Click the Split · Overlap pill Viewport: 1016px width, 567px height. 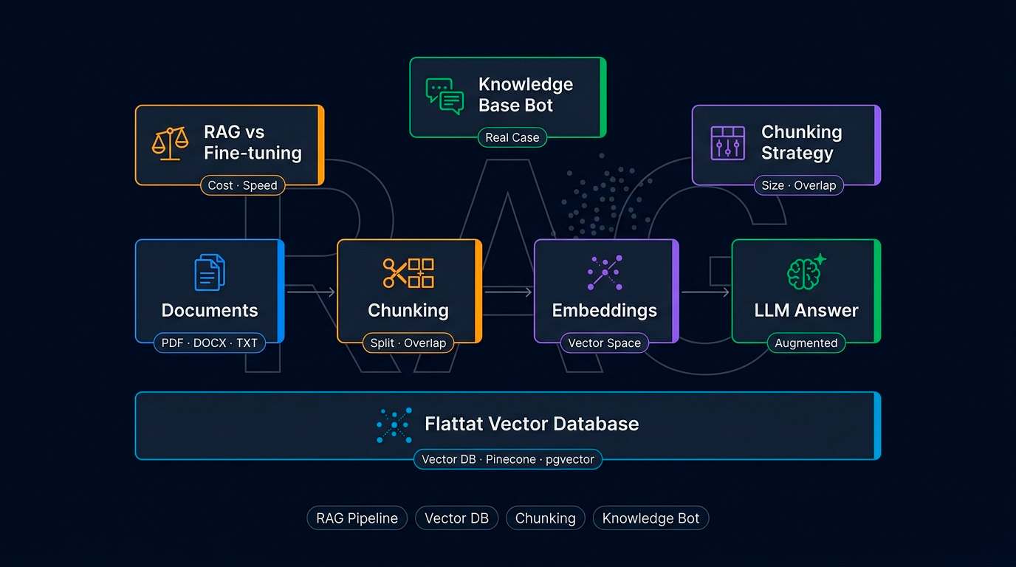tap(408, 343)
